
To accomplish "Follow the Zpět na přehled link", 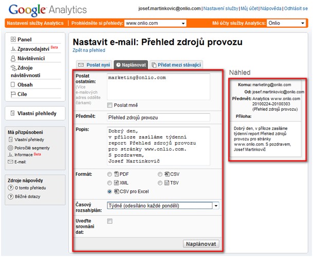I will coord(89,50).
